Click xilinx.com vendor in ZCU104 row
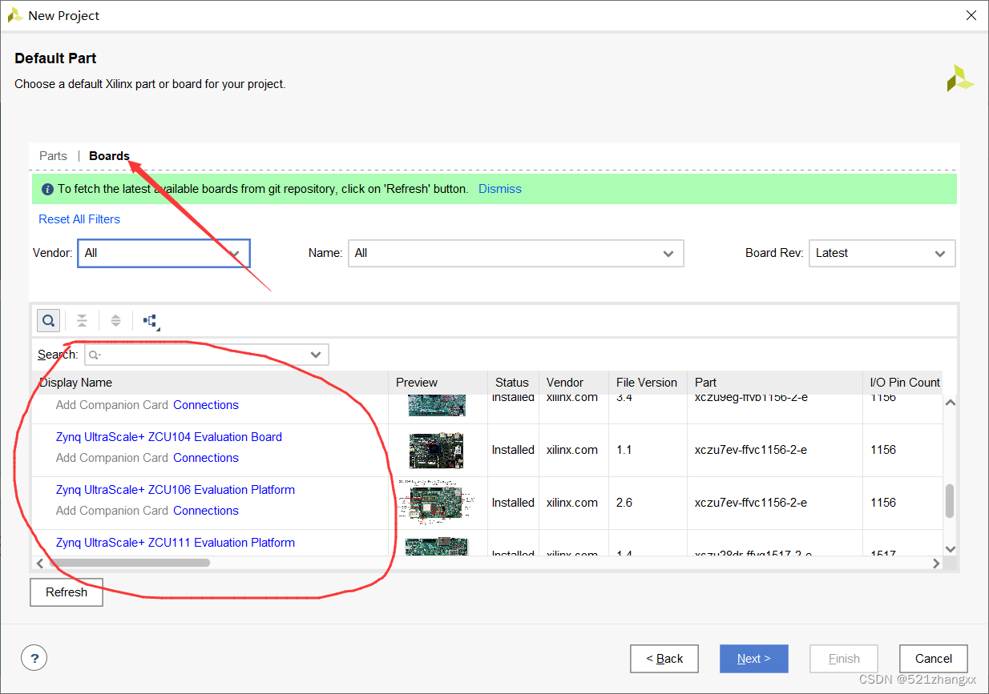This screenshot has height=694, width=989. coord(572,450)
